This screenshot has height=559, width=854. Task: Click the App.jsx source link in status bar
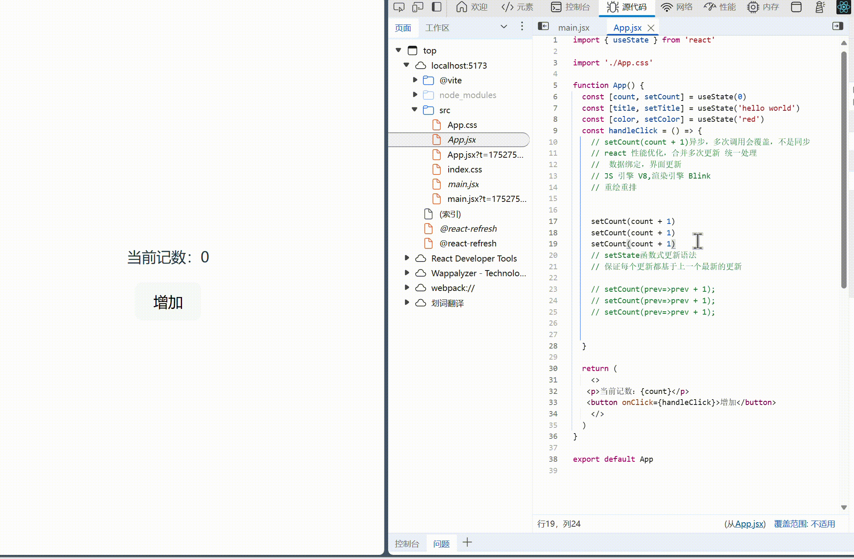click(749, 524)
